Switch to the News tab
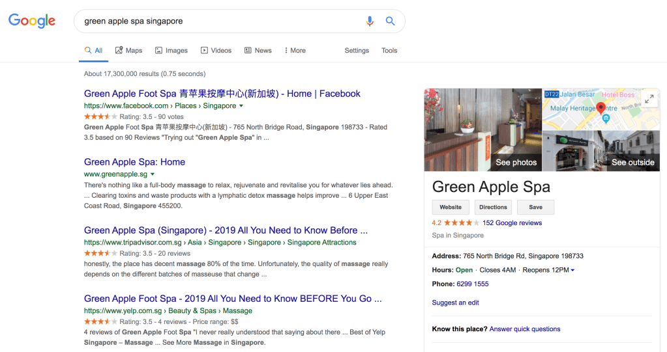667x352 pixels. (x=258, y=50)
